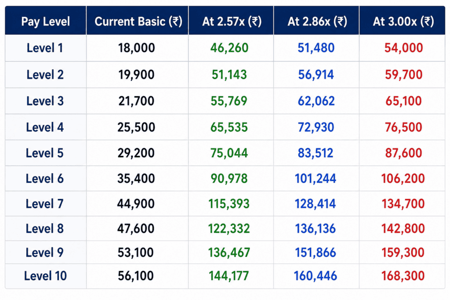Click the green value 46,260

tap(229, 48)
